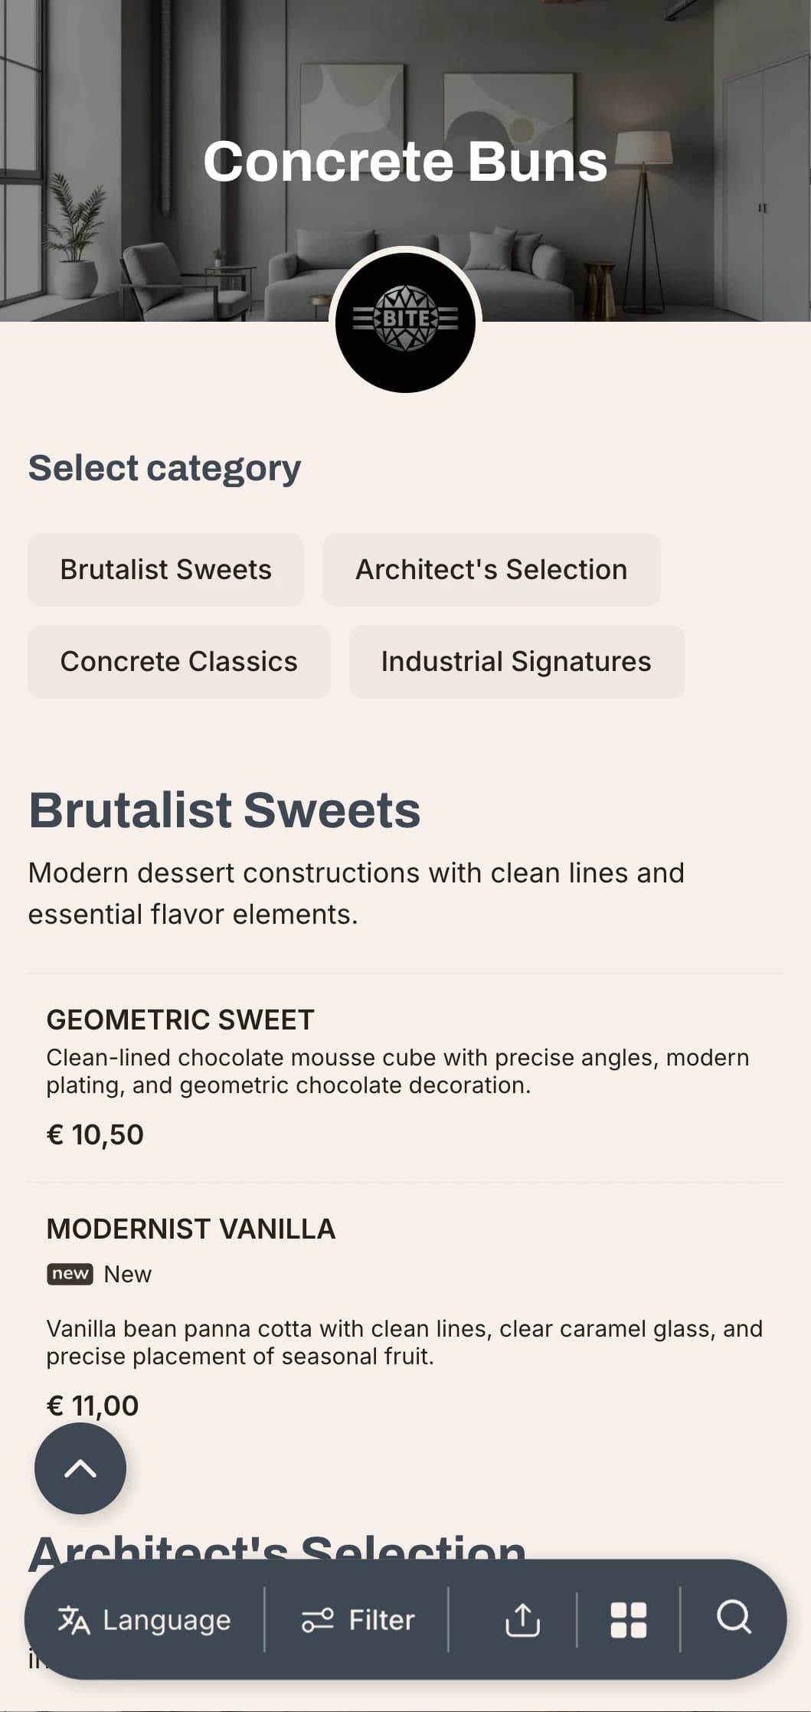Choose the Concrete Classics category
This screenshot has width=811, height=1712.
point(179,662)
